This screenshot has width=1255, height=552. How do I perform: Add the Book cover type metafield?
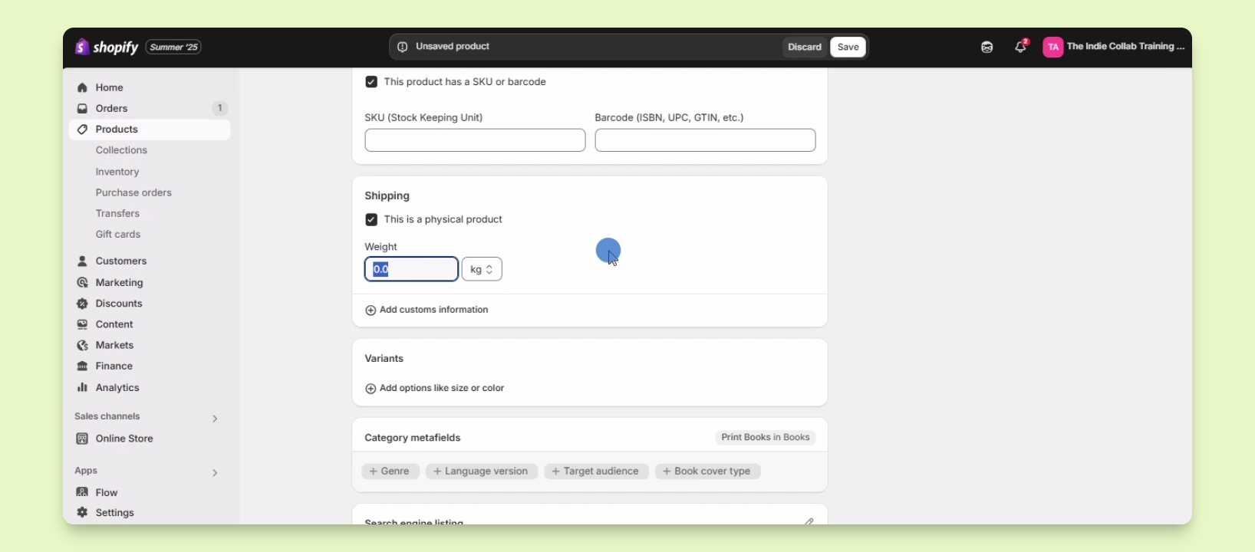[x=707, y=472]
